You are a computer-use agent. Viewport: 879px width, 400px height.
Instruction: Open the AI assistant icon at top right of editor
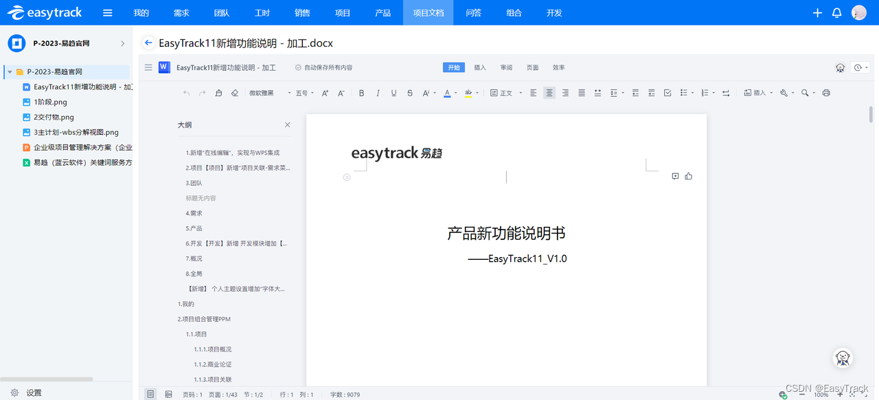tap(840, 67)
